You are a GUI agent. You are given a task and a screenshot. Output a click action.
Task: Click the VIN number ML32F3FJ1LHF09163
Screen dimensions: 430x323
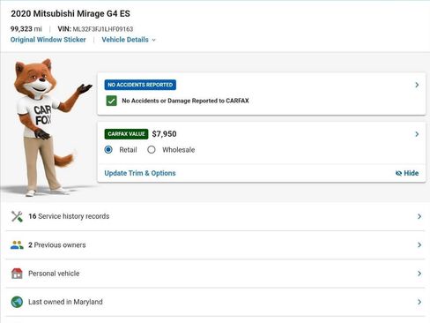coord(103,29)
